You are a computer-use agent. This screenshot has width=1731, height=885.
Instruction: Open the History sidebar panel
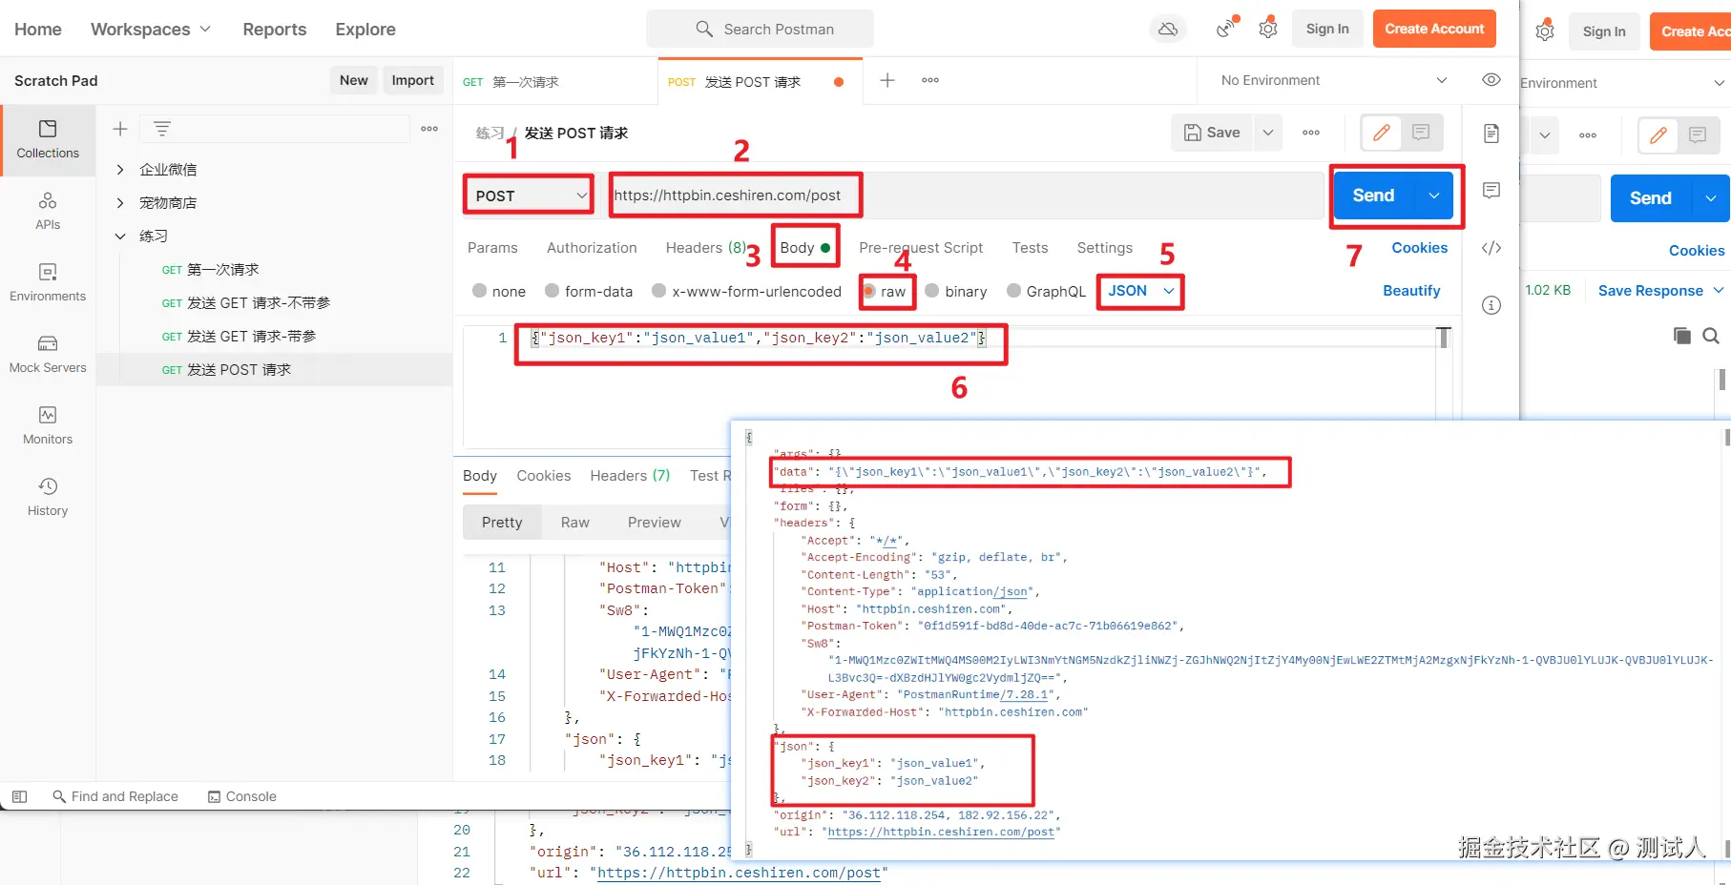[48, 497]
